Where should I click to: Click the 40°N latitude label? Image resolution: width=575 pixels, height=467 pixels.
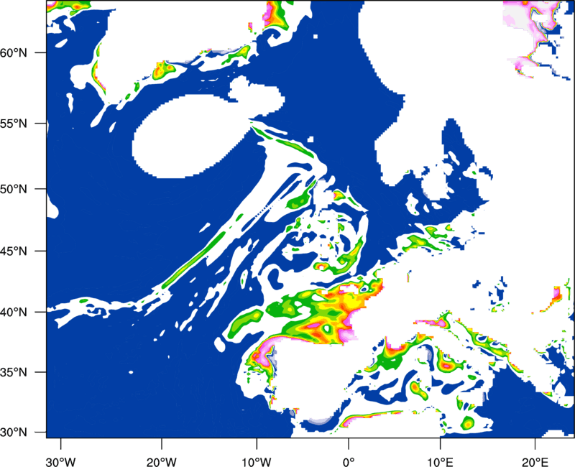[14, 313]
